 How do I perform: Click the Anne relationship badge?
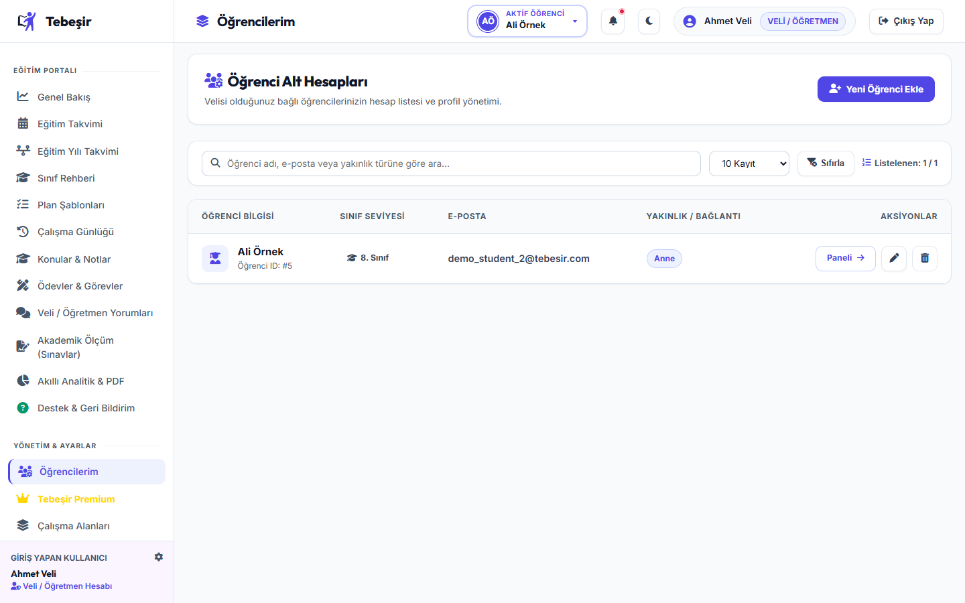pos(664,259)
